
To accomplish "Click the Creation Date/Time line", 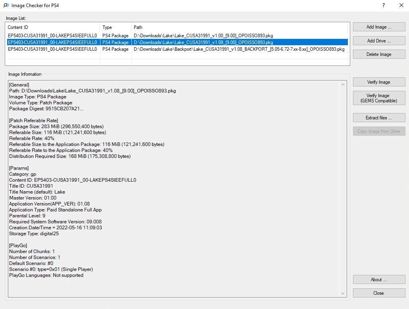I will click(x=56, y=228).
